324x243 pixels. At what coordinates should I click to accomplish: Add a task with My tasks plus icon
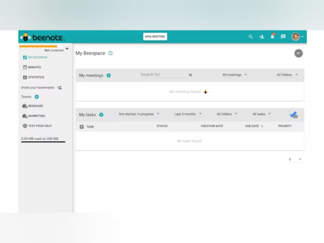tap(101, 115)
